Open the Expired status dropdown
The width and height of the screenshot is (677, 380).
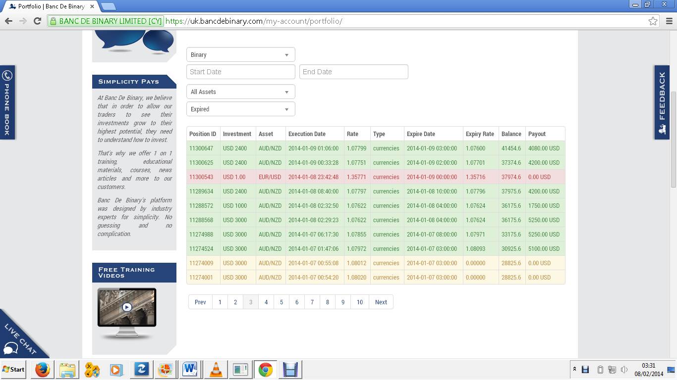tap(240, 109)
